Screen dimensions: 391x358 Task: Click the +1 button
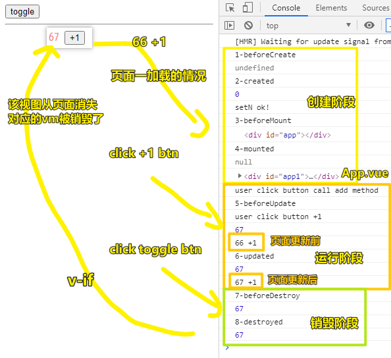tap(74, 38)
